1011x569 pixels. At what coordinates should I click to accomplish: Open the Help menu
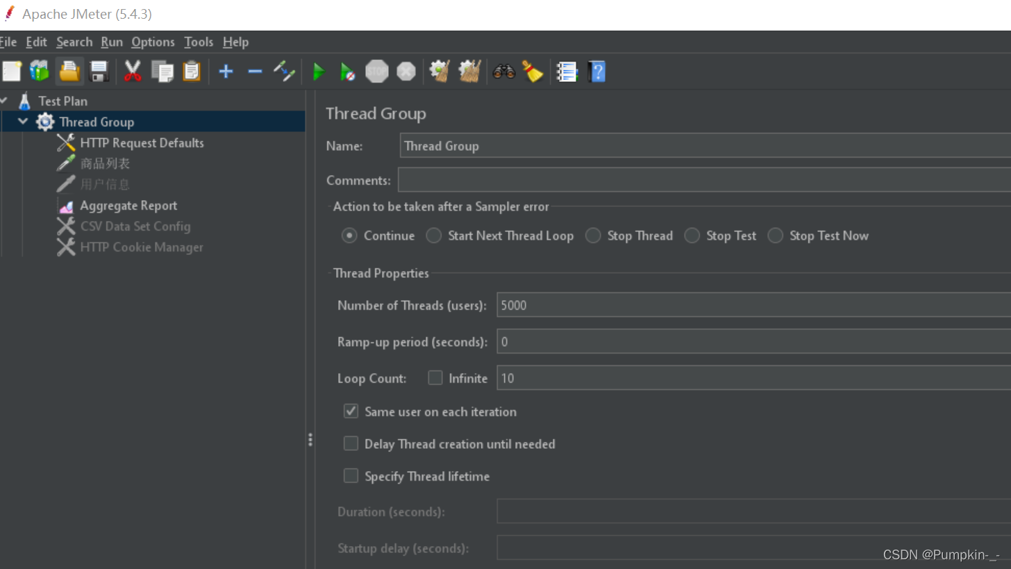coord(235,42)
